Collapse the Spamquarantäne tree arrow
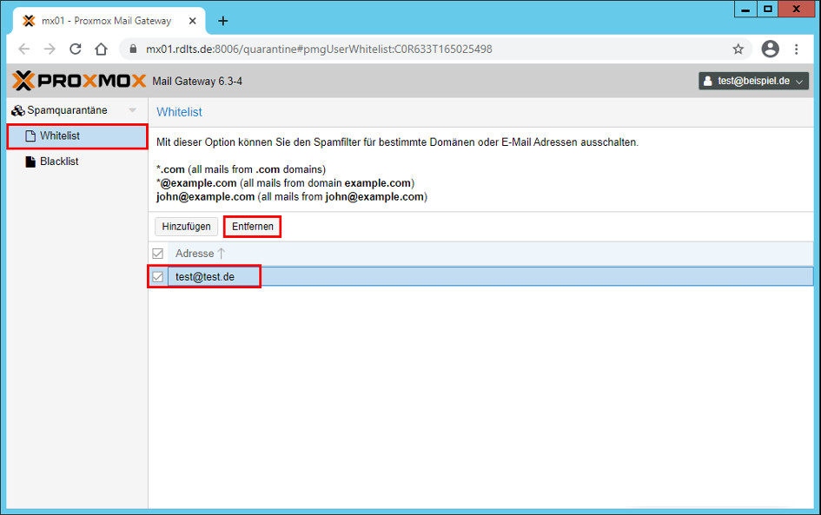Image resolution: width=821 pixels, height=515 pixels. [132, 110]
